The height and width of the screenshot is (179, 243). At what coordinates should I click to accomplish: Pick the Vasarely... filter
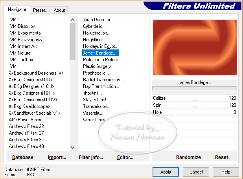[92, 113]
